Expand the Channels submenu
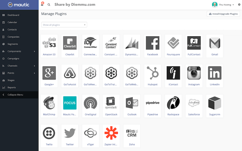Image resolution: width=242 pixels, height=151 pixels. (19, 66)
